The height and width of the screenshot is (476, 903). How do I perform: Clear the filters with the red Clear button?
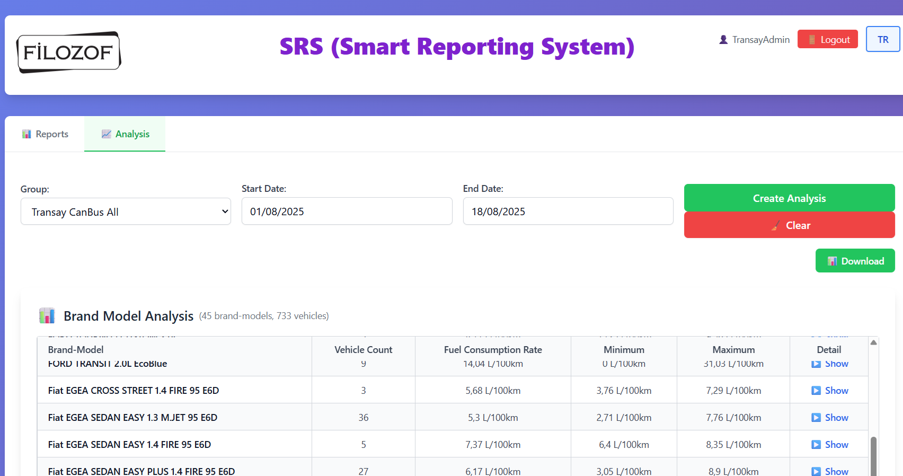(789, 225)
